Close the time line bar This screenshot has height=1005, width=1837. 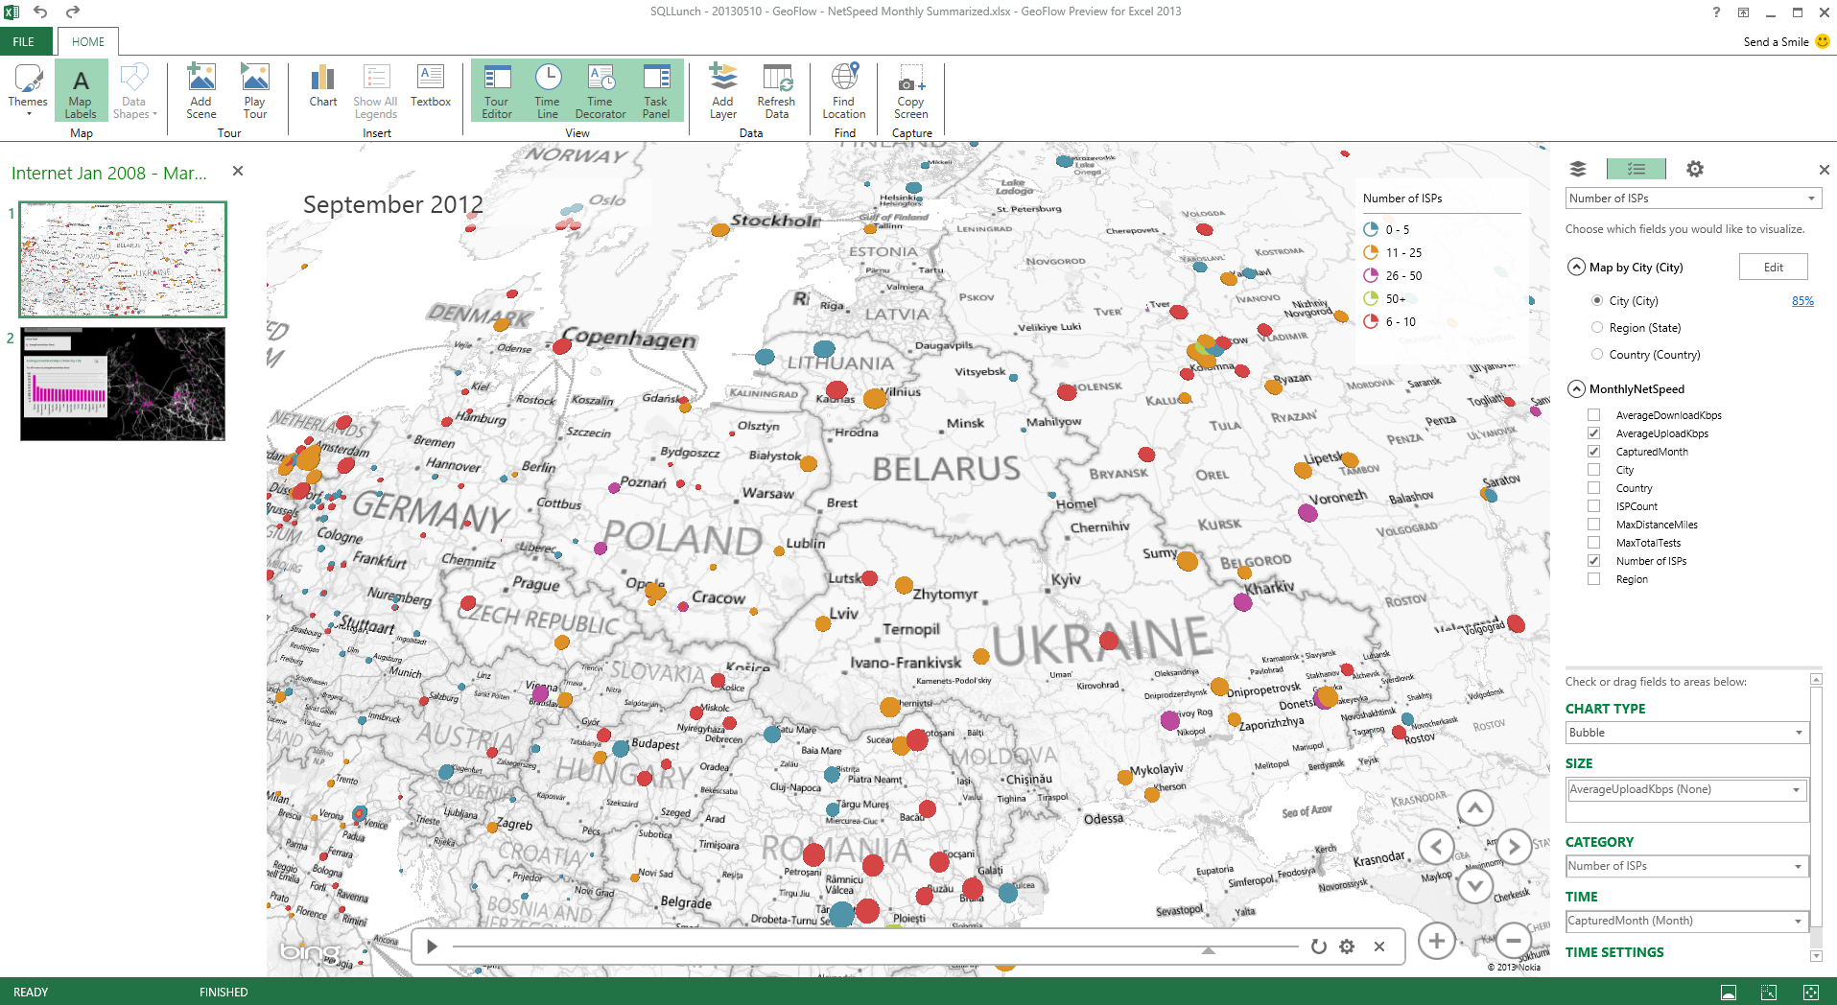[1378, 947]
